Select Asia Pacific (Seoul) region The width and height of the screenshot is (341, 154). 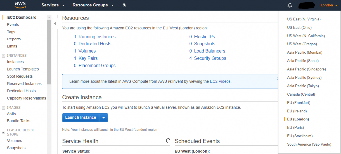pos(303,61)
